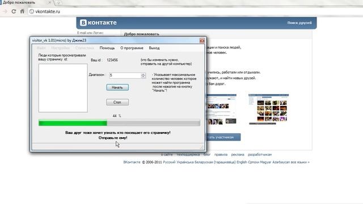Click the site info icon in address bar
363x204 pixels.
tap(32, 11)
